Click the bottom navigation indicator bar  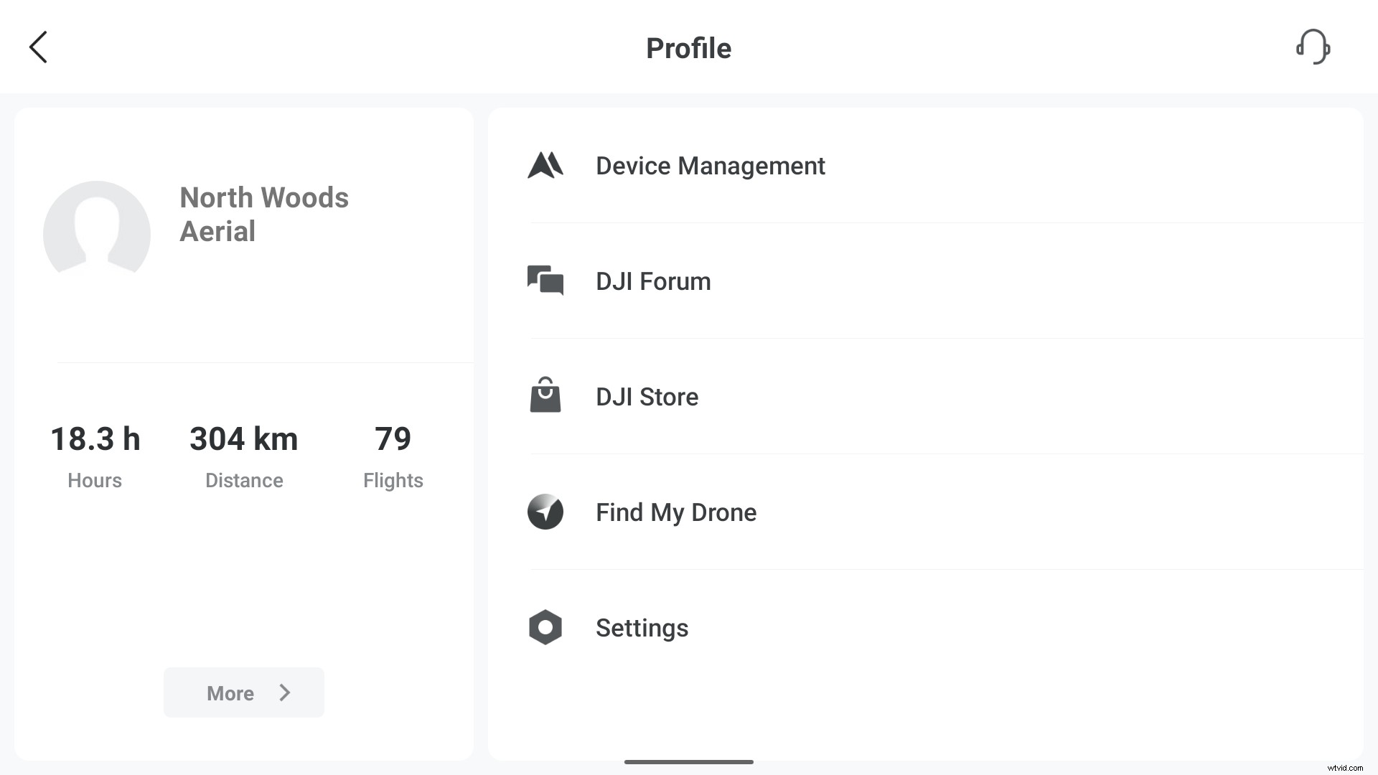point(688,763)
